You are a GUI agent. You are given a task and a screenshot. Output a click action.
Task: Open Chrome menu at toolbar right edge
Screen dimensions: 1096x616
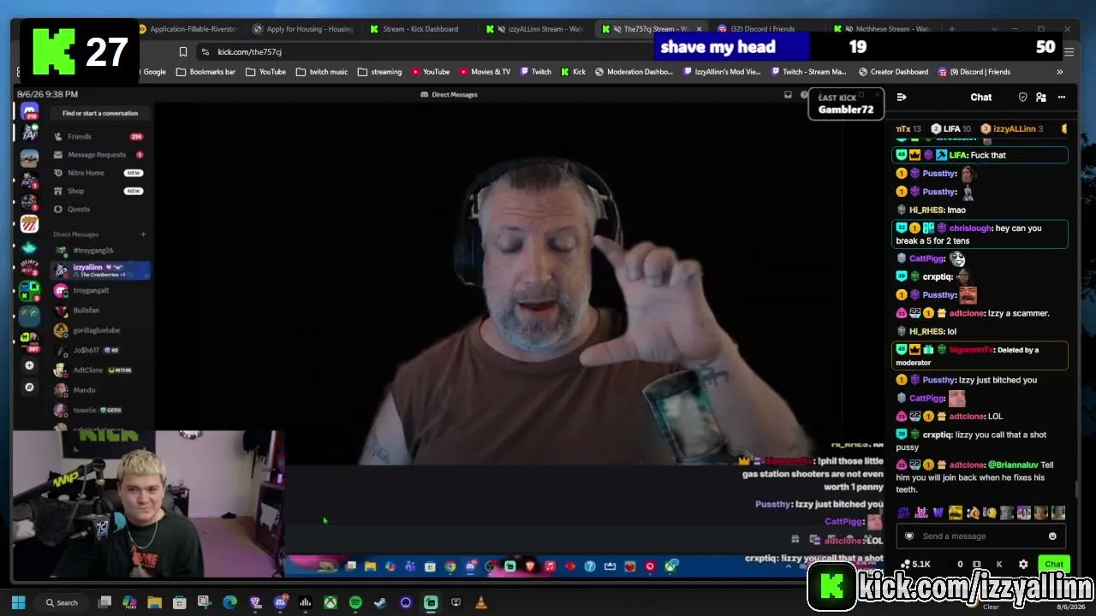coord(1067,51)
